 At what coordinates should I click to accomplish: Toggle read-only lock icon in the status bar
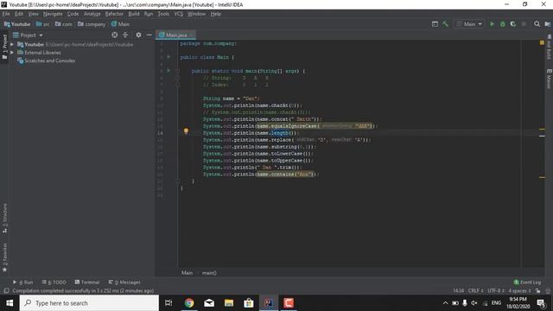pos(537,291)
